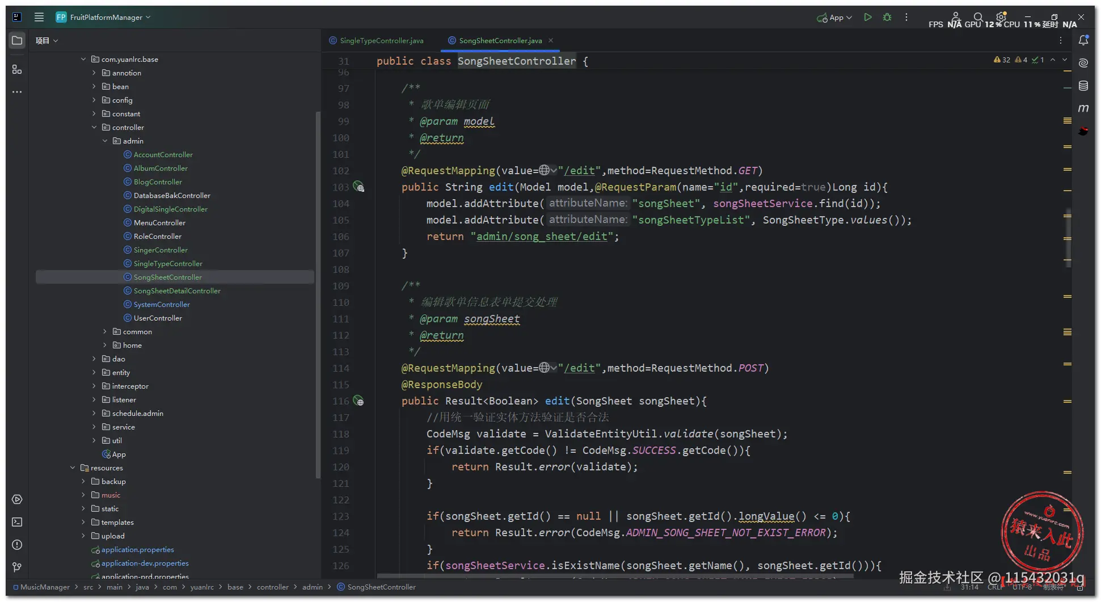1101x602 pixels.
Task: Open more run actions menu
Action: tap(906, 17)
